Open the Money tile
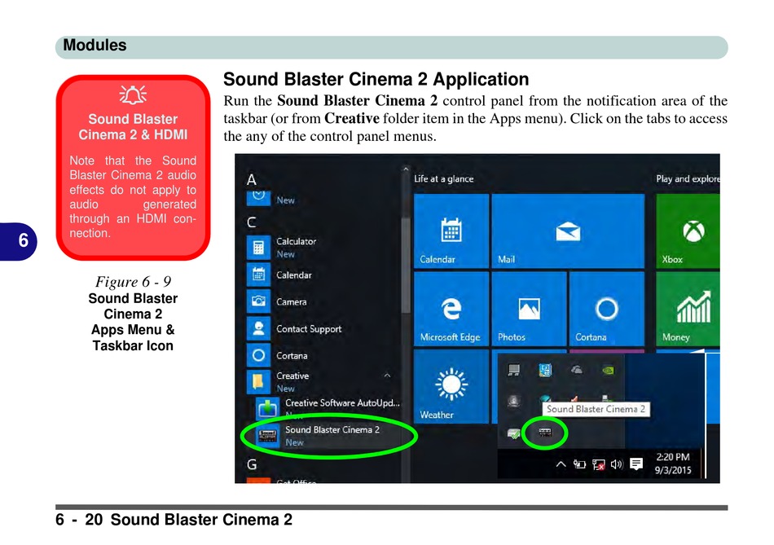This screenshot has height=545, width=774. tap(688, 309)
